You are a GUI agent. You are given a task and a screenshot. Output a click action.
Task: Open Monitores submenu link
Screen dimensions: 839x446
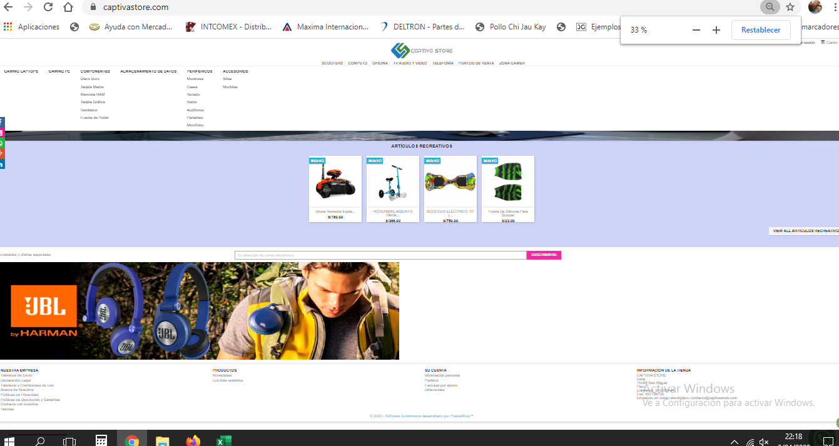point(195,79)
